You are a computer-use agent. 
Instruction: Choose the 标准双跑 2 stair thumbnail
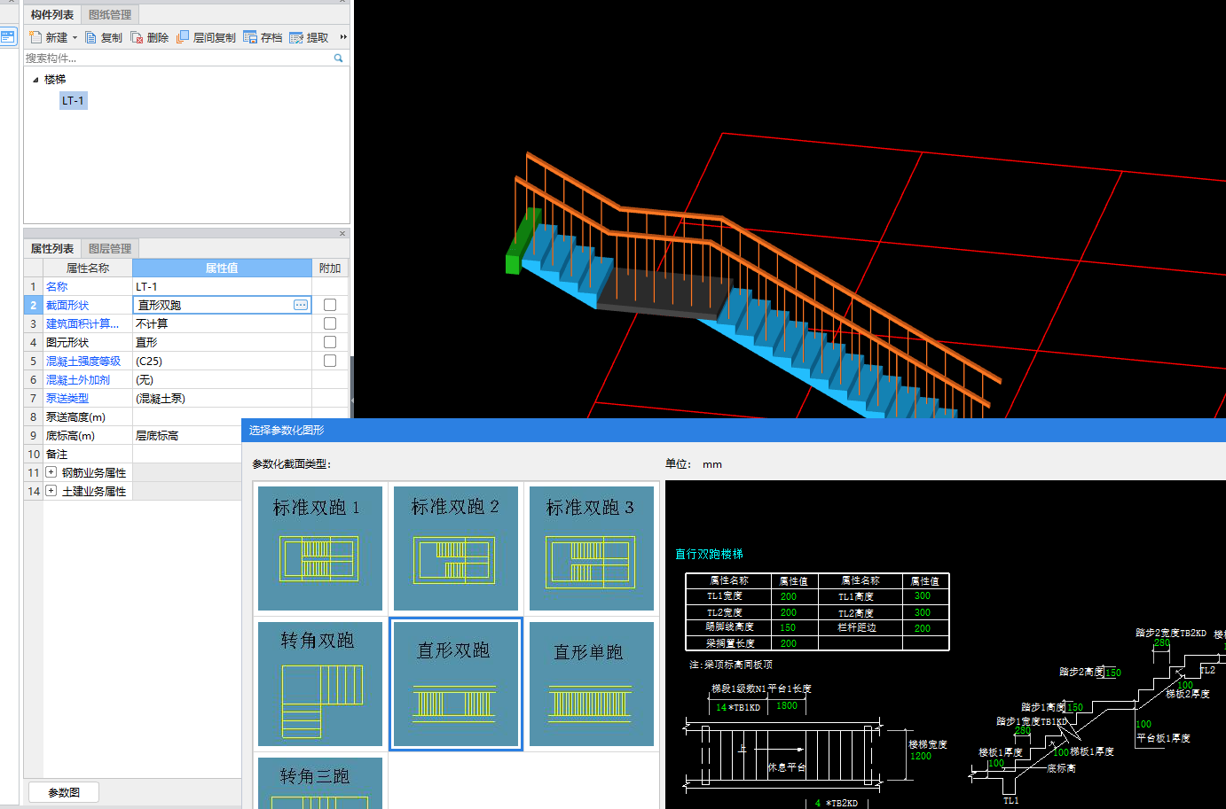tap(455, 548)
